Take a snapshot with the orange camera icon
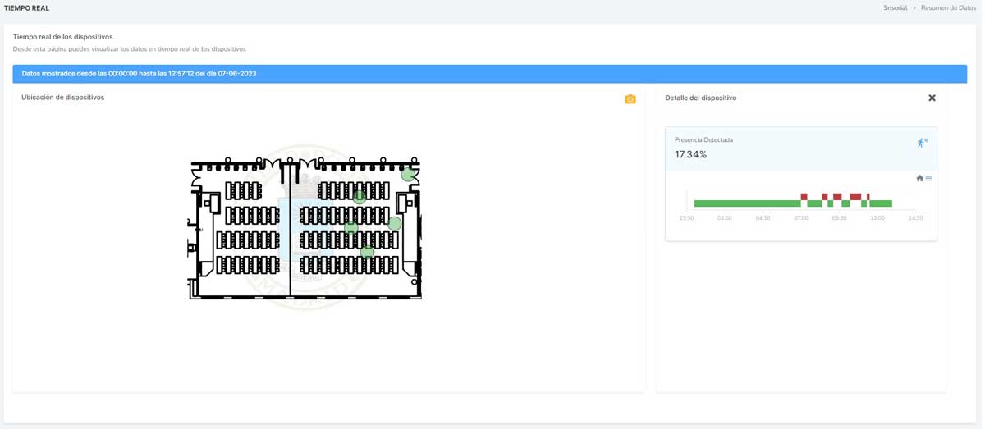The width and height of the screenshot is (985, 429). [x=630, y=99]
